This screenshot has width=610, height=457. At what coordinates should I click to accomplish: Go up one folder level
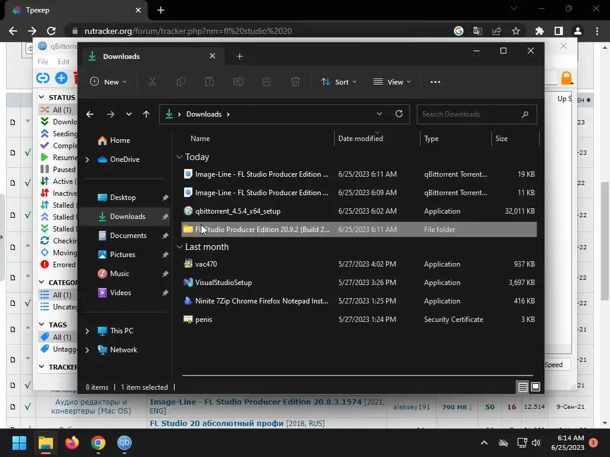pos(147,114)
